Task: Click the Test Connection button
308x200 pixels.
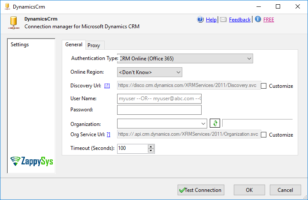Action: 201,190
